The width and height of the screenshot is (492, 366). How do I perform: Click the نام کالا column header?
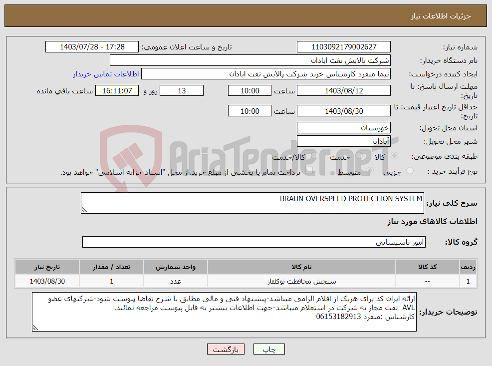301,267
